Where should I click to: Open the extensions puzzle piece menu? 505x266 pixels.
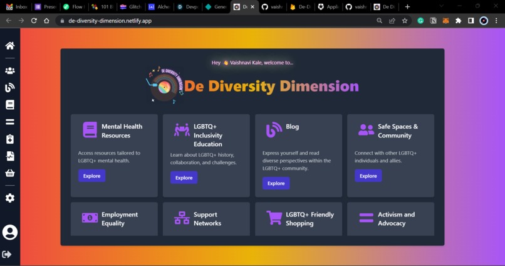tap(458, 21)
